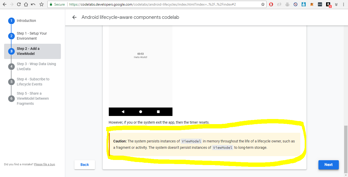Viewport: 348px width, 177px height.
Task: Click the sentence about the timer resetting
Action: 159,122
